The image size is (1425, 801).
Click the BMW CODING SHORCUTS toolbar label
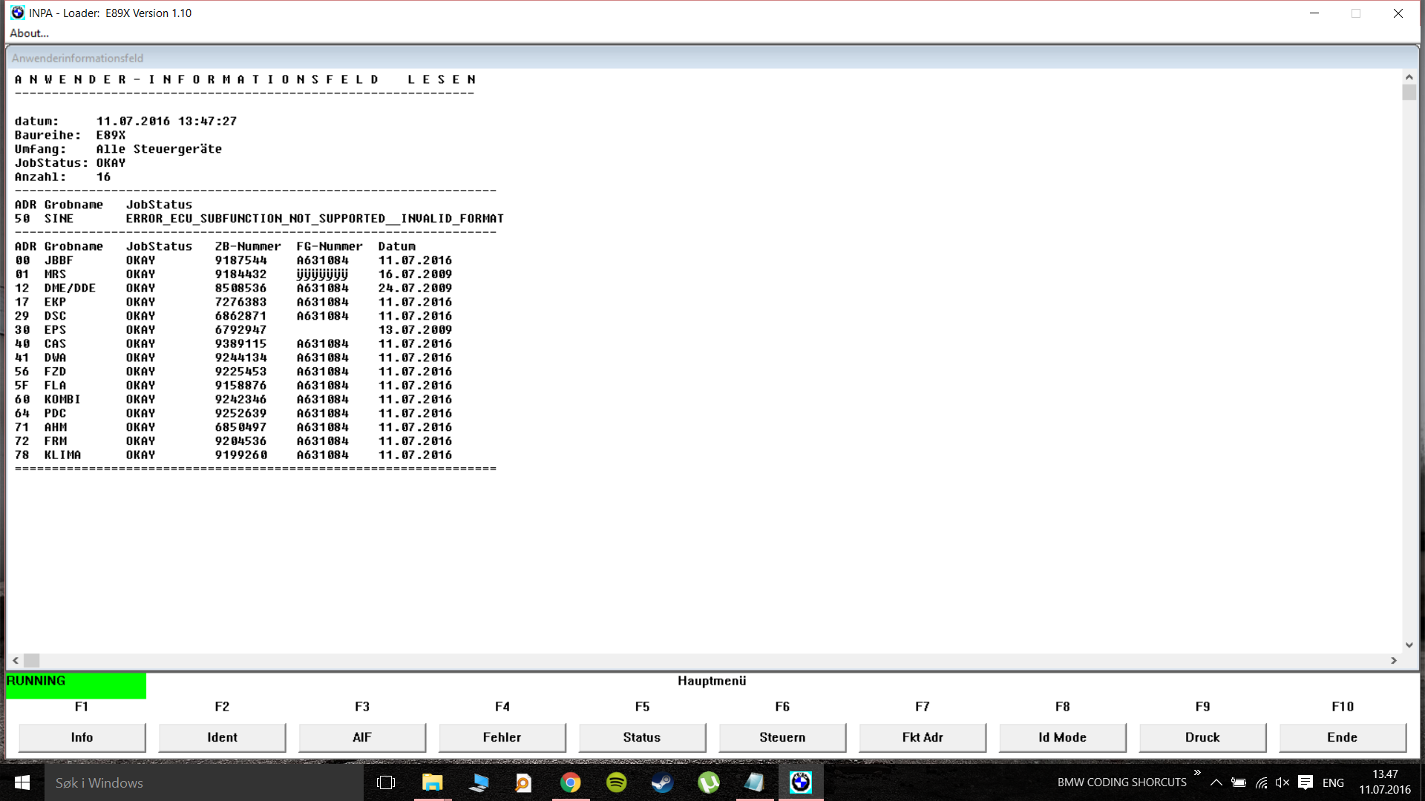pos(1121,782)
